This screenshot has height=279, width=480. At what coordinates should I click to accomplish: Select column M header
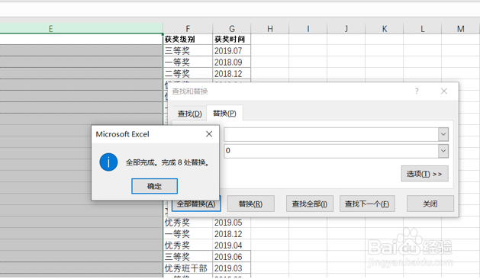[461, 28]
